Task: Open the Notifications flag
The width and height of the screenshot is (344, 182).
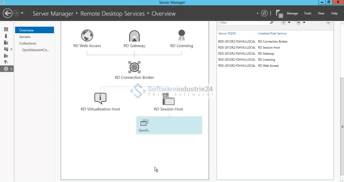Action: pyautogui.click(x=279, y=13)
